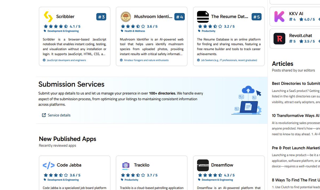Image resolution: width=320 pixels, height=190 pixels.
Task: Click the 'Recently reviewed apps' subtitle
Action: [57, 145]
